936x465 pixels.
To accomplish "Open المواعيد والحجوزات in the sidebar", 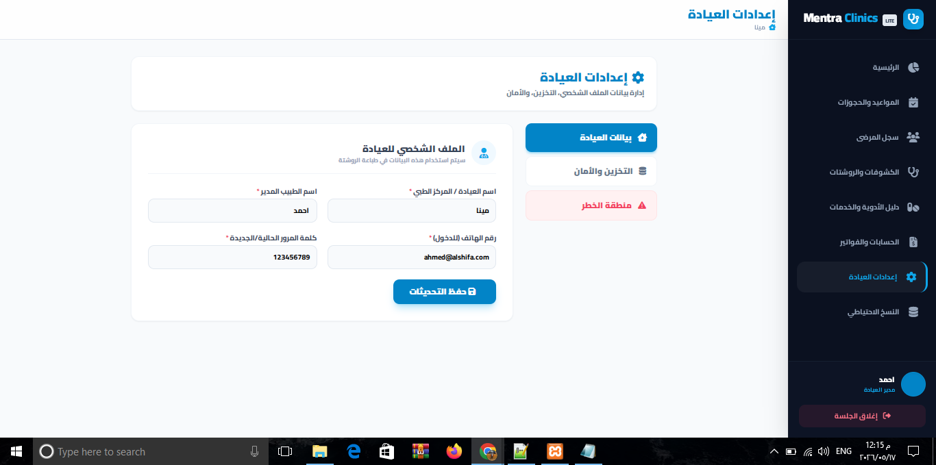I will click(861, 102).
